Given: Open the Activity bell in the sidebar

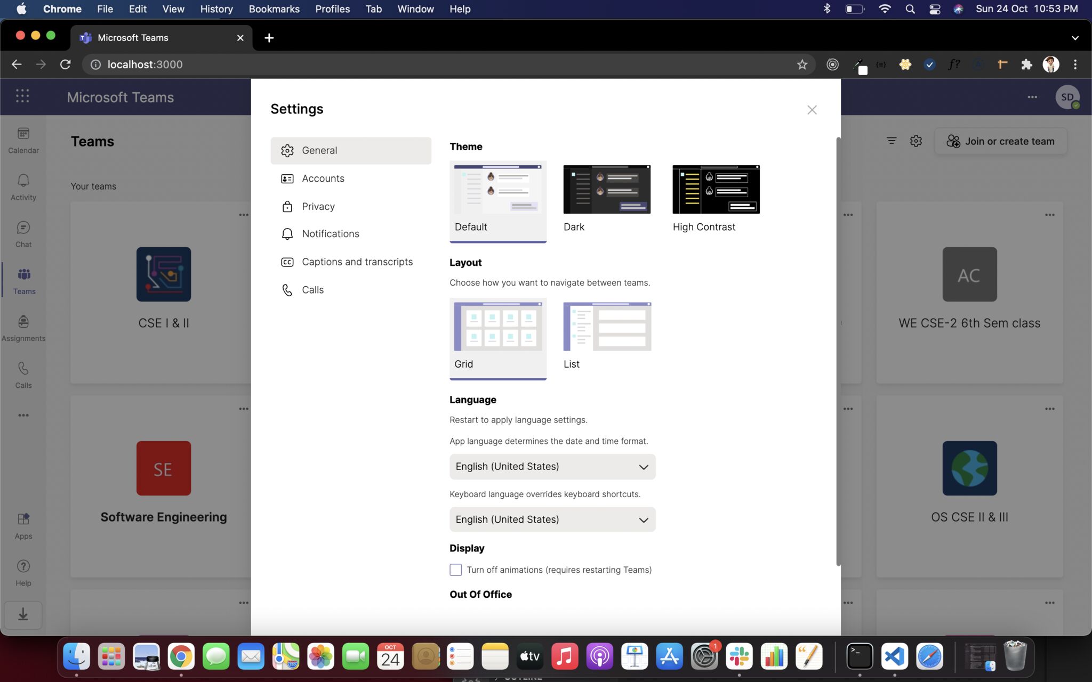Looking at the screenshot, I should pos(23,187).
